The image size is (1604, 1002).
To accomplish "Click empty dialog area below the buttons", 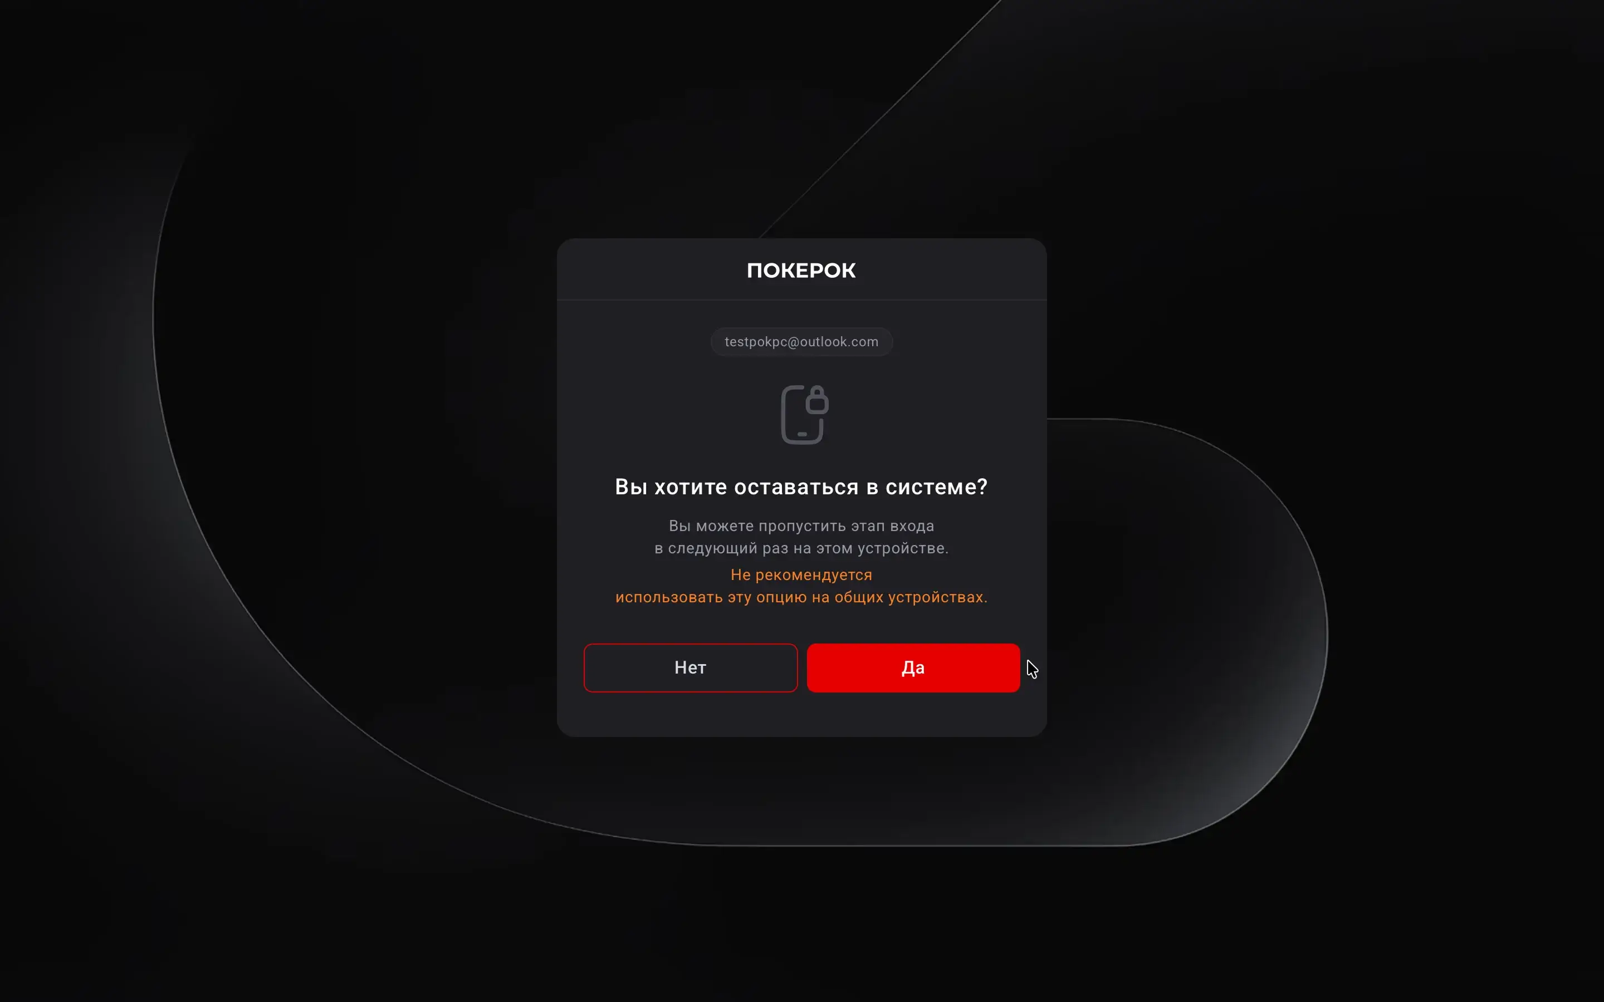I will coord(801,714).
